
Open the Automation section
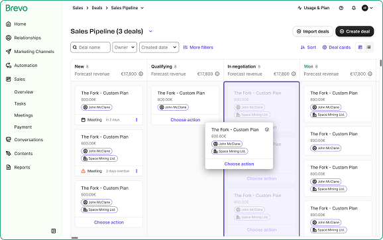21,66
